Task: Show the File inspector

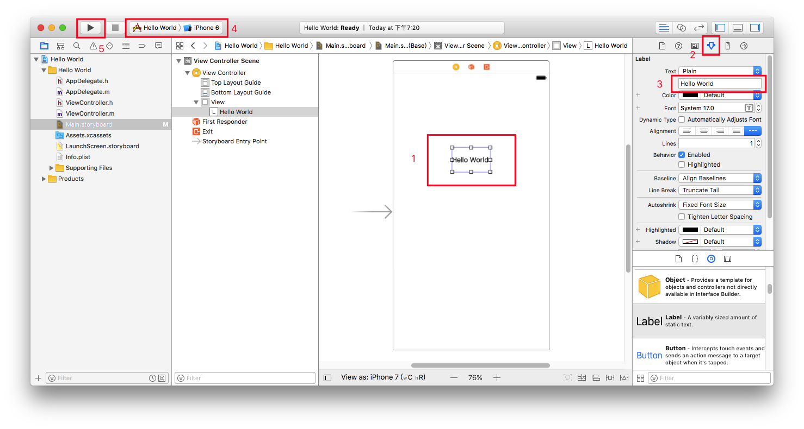Action: [662, 46]
